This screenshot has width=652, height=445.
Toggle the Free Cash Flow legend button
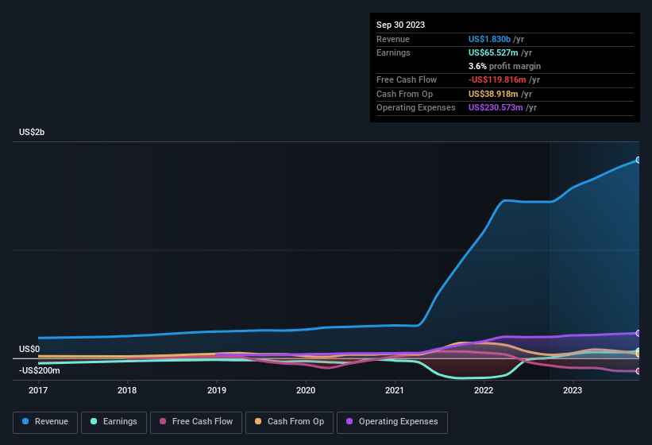196,422
